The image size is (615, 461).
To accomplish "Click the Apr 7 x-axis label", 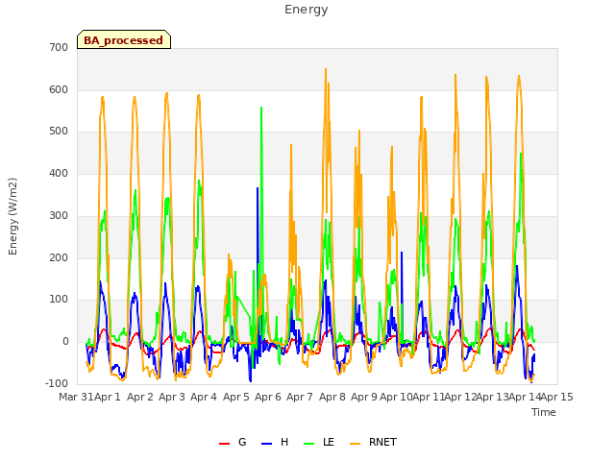I will pyautogui.click(x=300, y=397).
